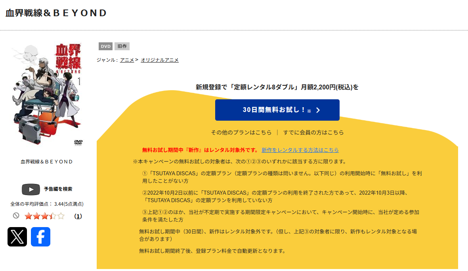
Task: Open the 血界戦線&BEYOND DVD cover image
Action: (x=47, y=94)
